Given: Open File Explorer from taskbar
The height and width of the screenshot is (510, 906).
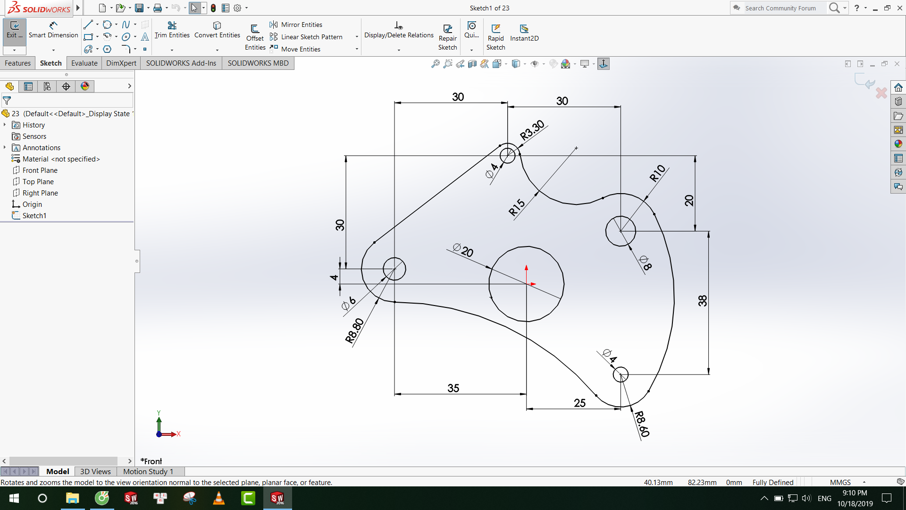Looking at the screenshot, I should [x=72, y=498].
